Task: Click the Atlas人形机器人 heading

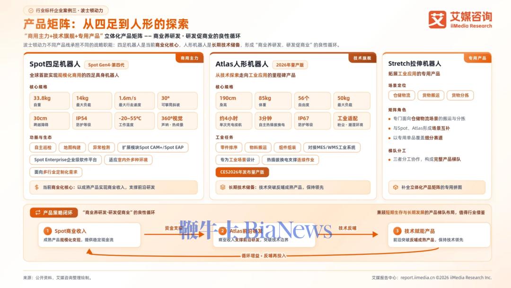Action: pos(242,64)
